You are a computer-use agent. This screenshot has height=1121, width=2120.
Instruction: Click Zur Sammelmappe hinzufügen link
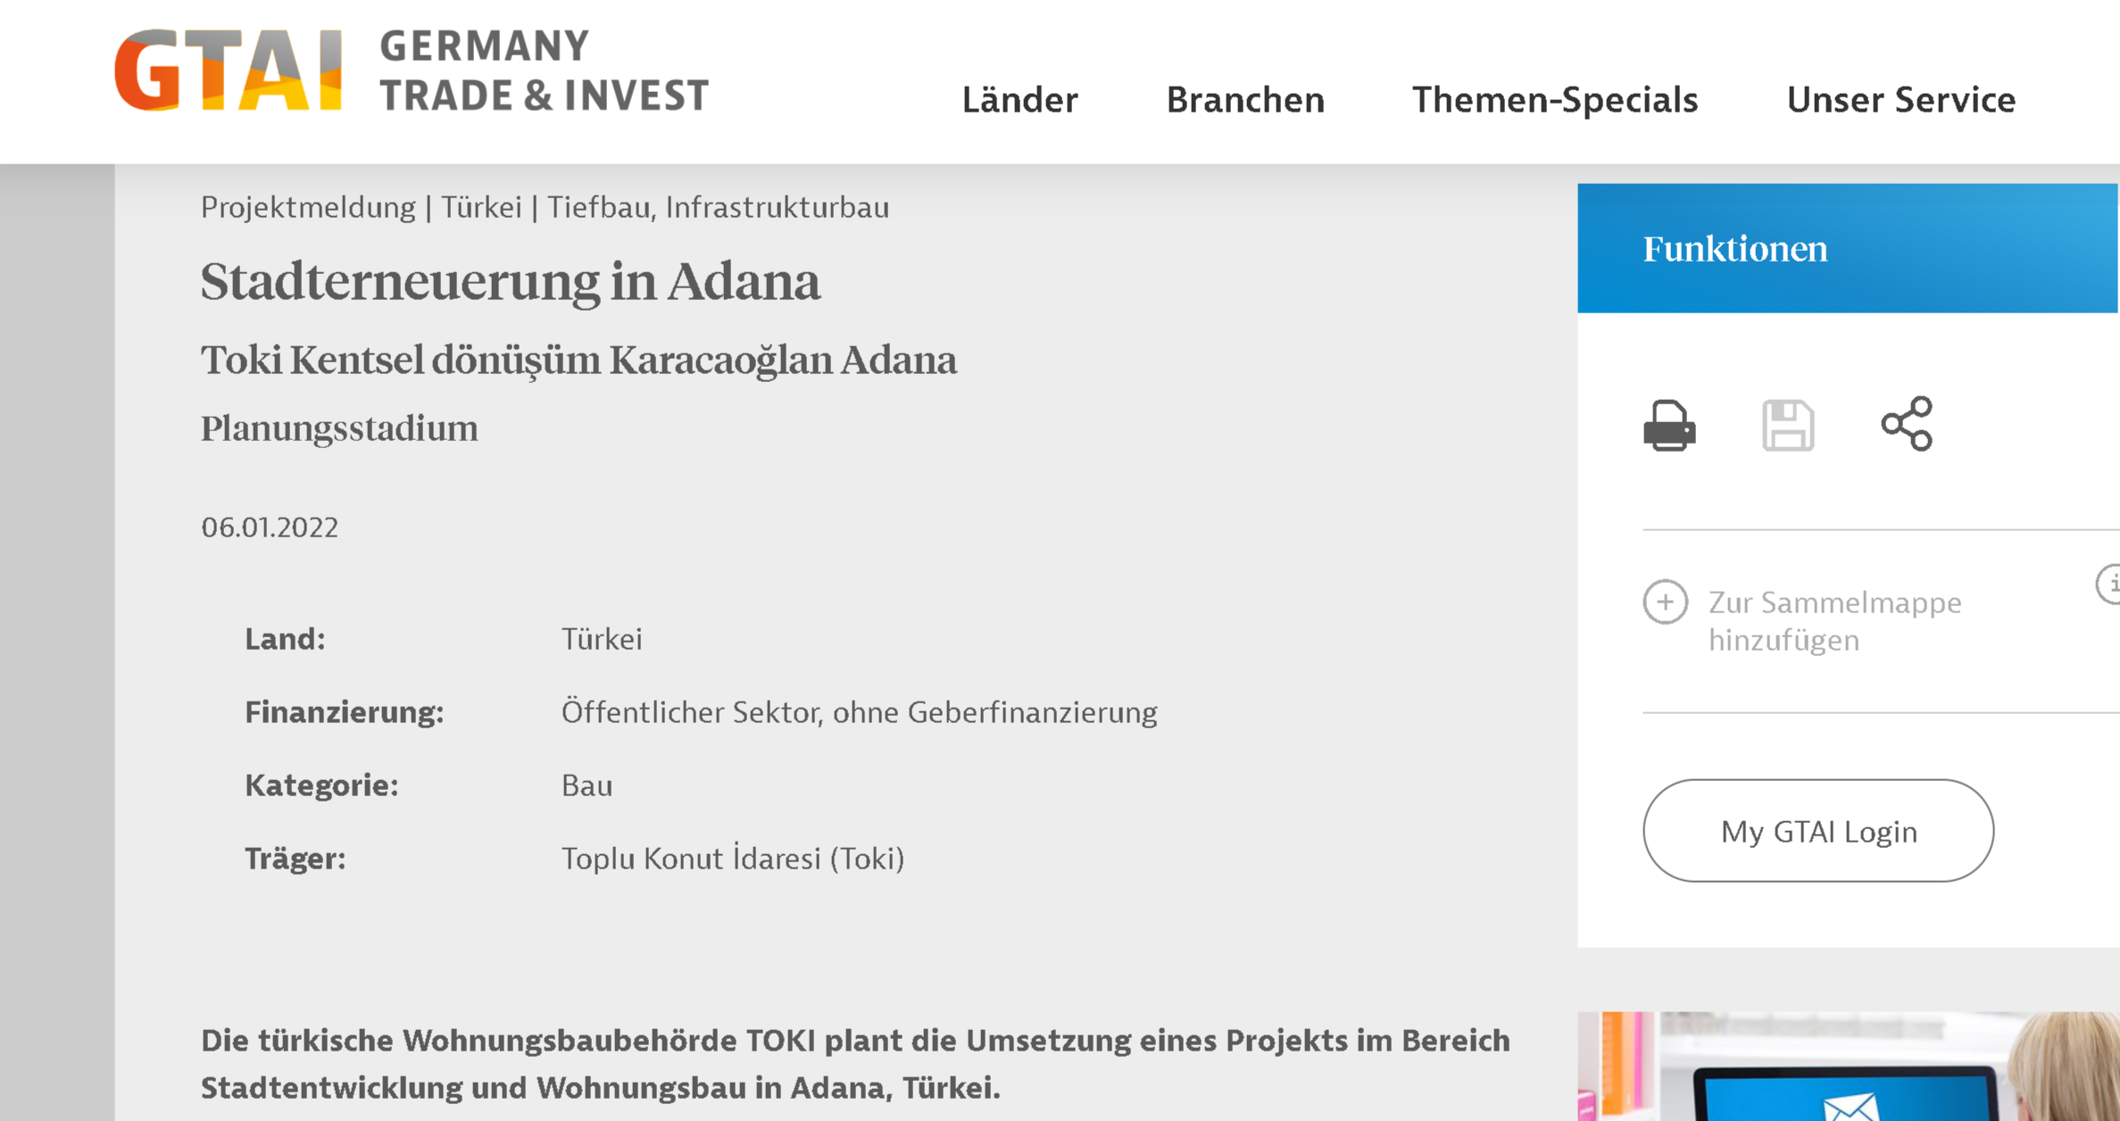[1835, 621]
